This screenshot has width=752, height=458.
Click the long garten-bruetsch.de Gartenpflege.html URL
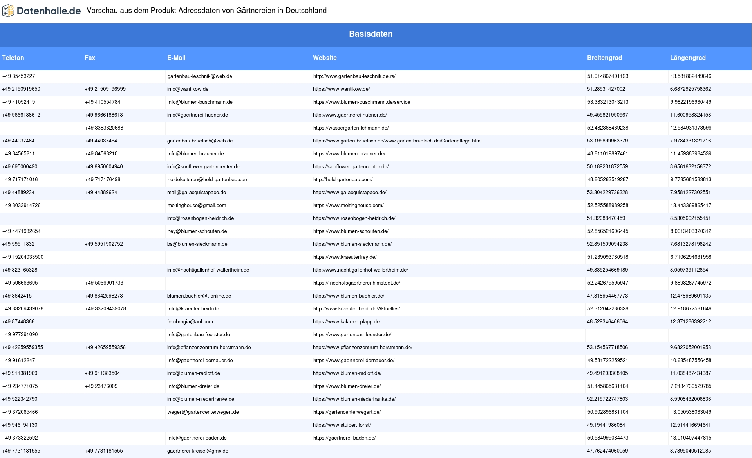pyautogui.click(x=397, y=141)
